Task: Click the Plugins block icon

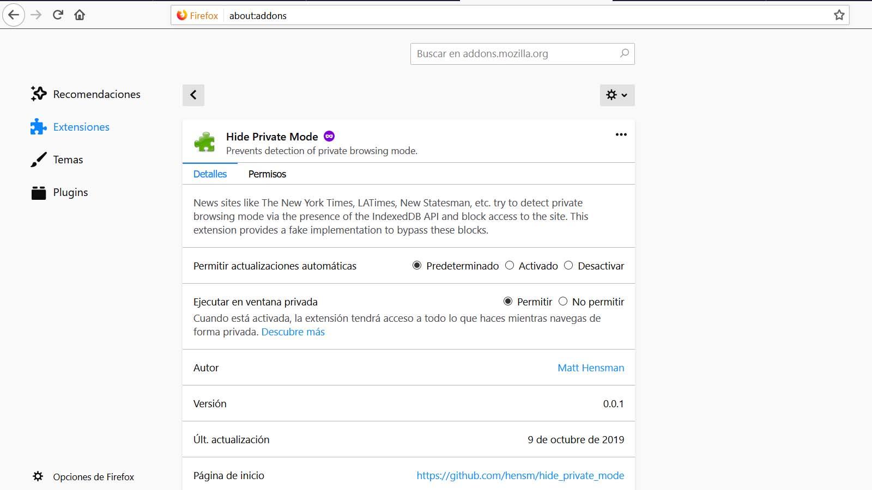Action: [x=39, y=192]
